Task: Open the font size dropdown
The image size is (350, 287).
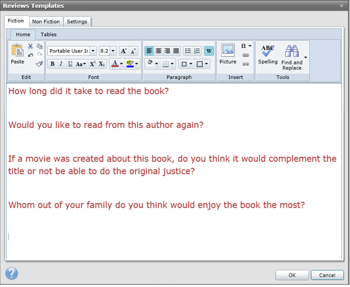Action: pos(113,51)
